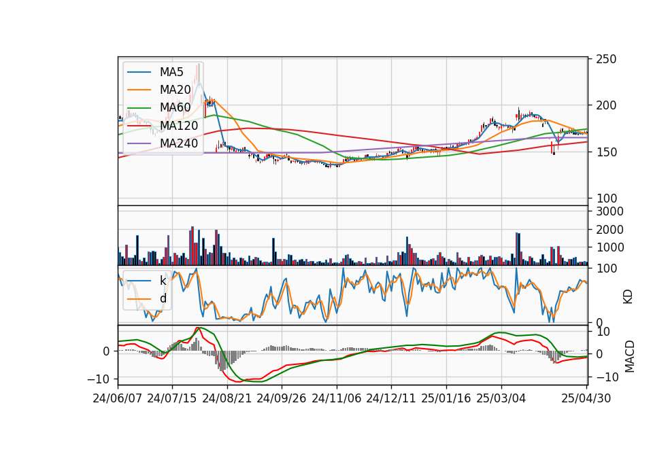Click the KD axis title
Viewport: 653px width, 469px height.
[x=628, y=296]
